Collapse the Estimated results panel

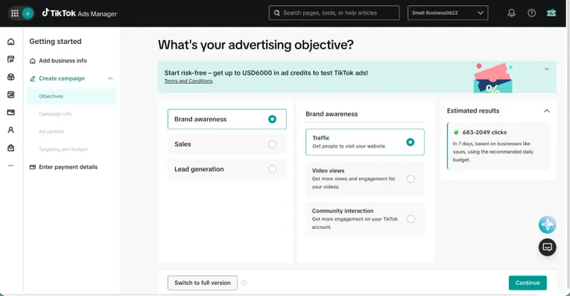[547, 111]
